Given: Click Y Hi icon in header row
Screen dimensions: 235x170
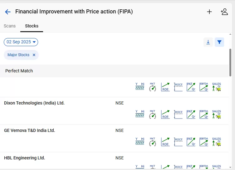Looking at the screenshot, I should (140, 86).
